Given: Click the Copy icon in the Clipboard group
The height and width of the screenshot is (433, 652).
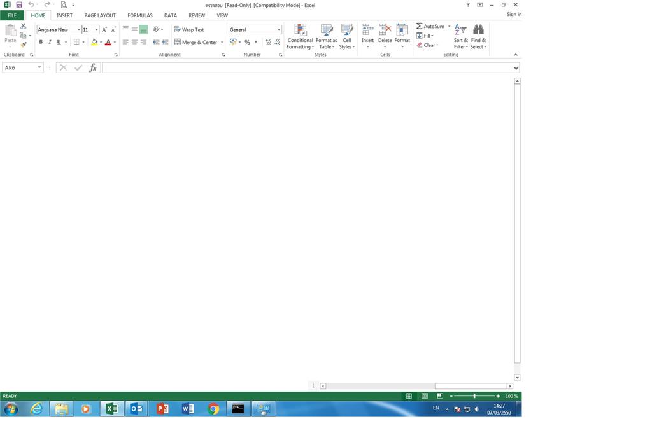Looking at the screenshot, I should (x=24, y=36).
